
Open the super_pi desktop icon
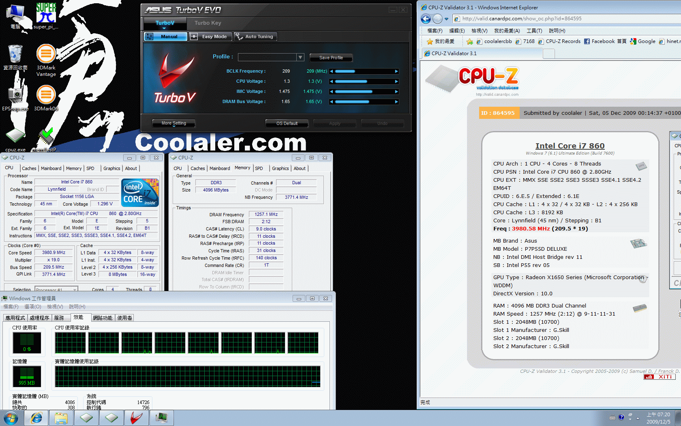(x=46, y=15)
